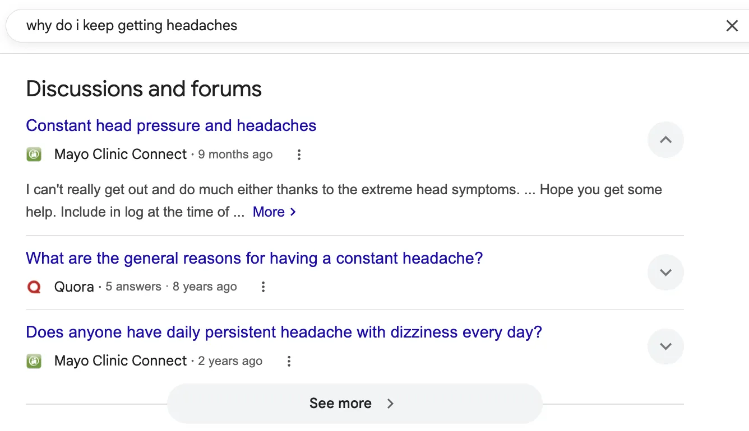Viewport: 749px width, 431px height.
Task: Click the Mayo Clinic Connect icon on third result
Action: pos(34,360)
